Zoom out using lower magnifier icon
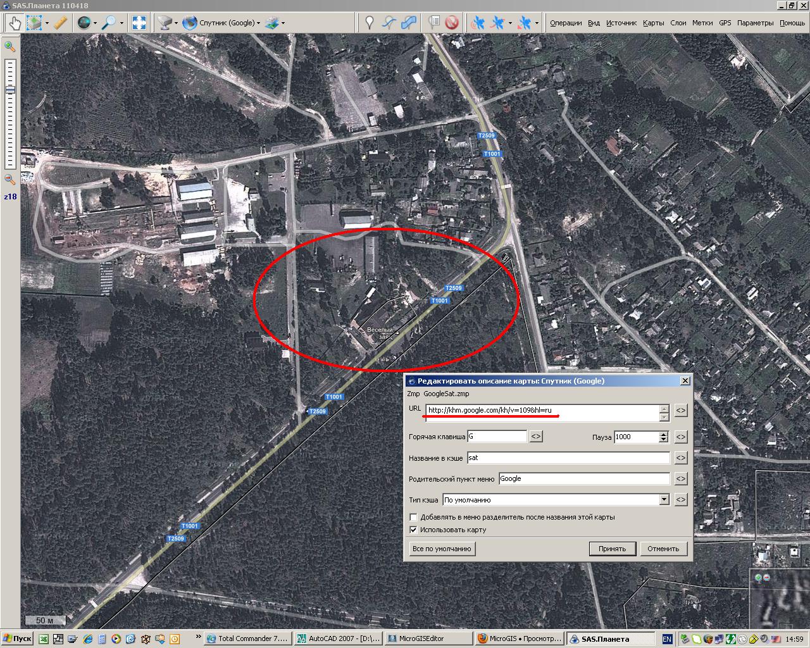Viewport: 810px width, 648px height. click(9, 180)
